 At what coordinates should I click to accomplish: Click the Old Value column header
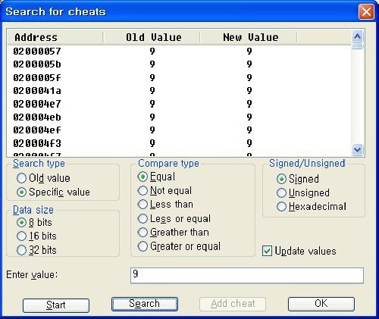pos(152,37)
